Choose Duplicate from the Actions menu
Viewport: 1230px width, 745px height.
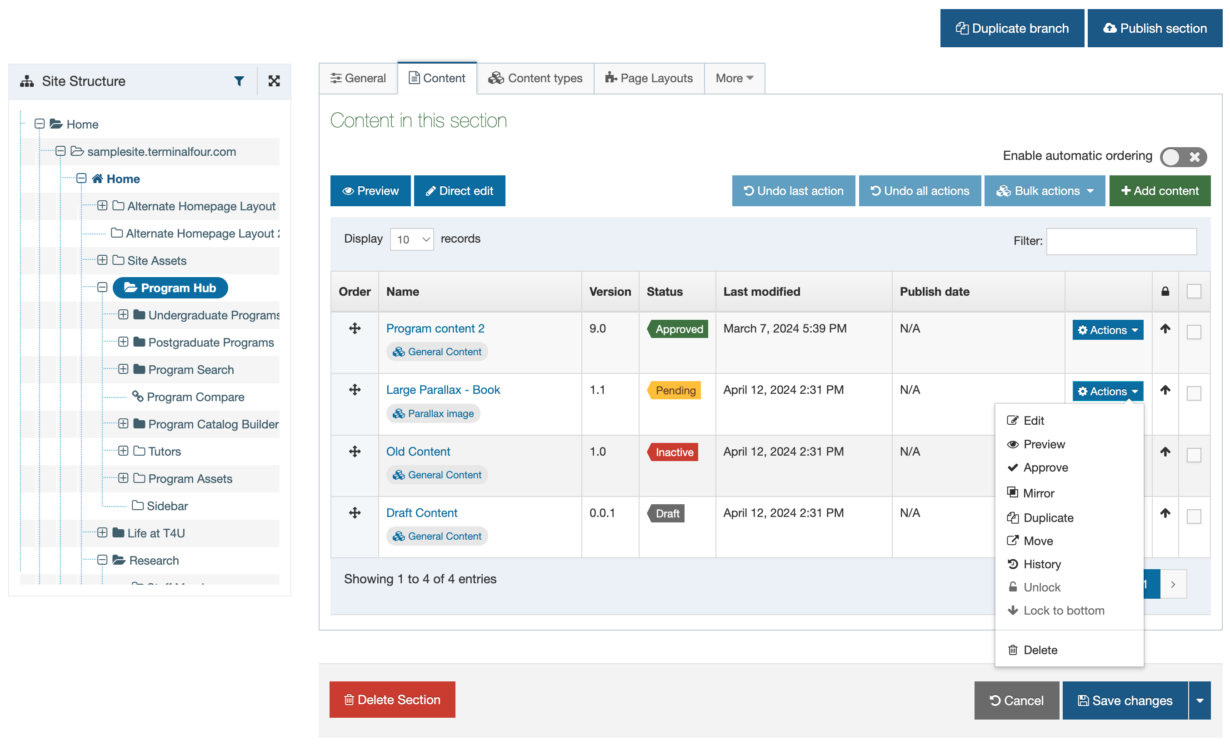[1069, 518]
